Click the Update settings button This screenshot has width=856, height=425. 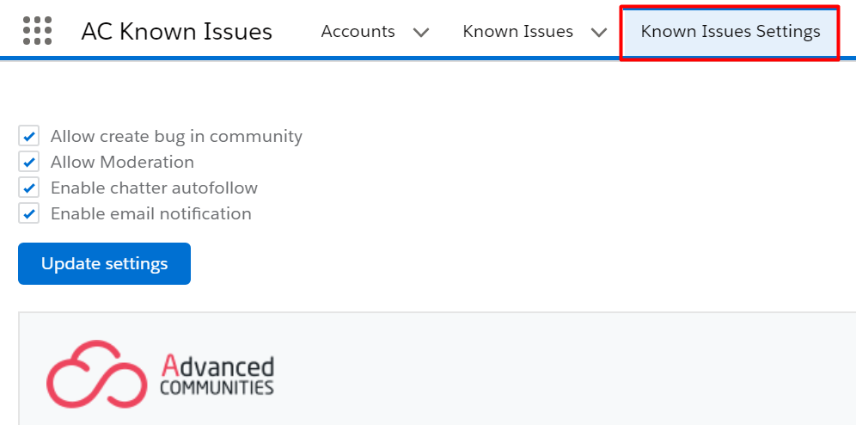(x=104, y=264)
